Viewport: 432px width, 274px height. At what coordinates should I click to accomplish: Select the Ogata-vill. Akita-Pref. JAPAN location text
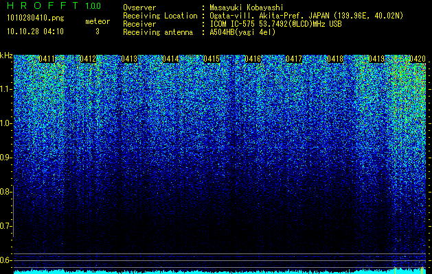coord(306,16)
